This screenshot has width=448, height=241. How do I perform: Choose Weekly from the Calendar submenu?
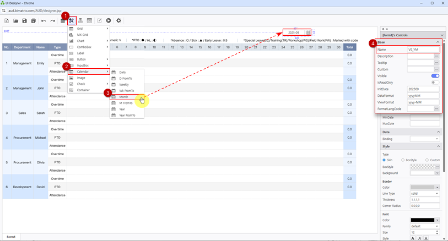(127, 85)
